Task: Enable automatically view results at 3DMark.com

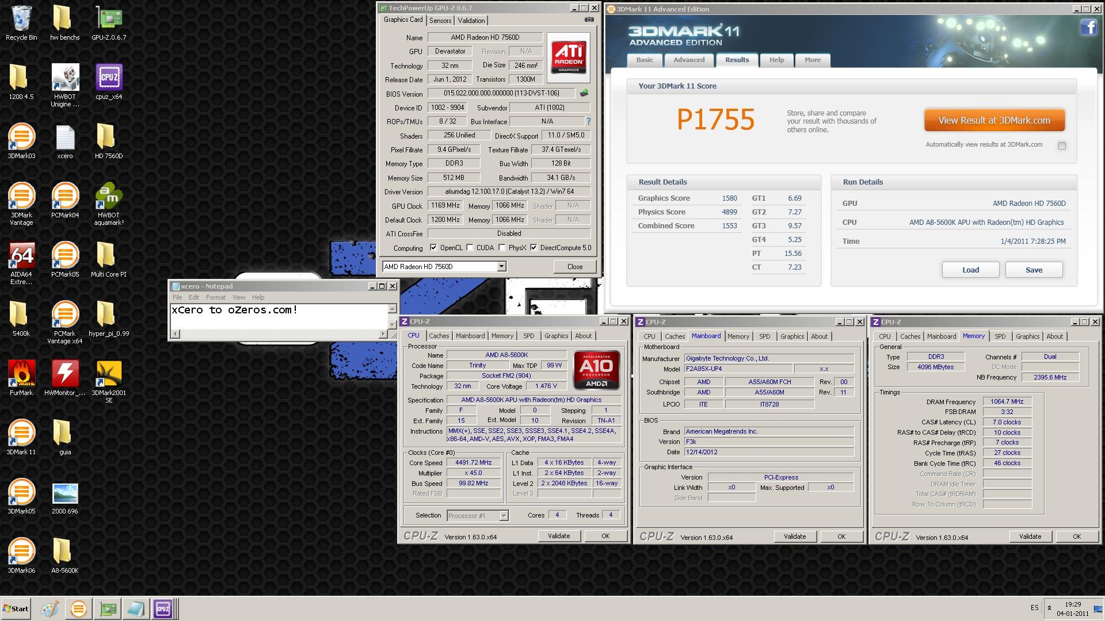Action: (x=1062, y=145)
